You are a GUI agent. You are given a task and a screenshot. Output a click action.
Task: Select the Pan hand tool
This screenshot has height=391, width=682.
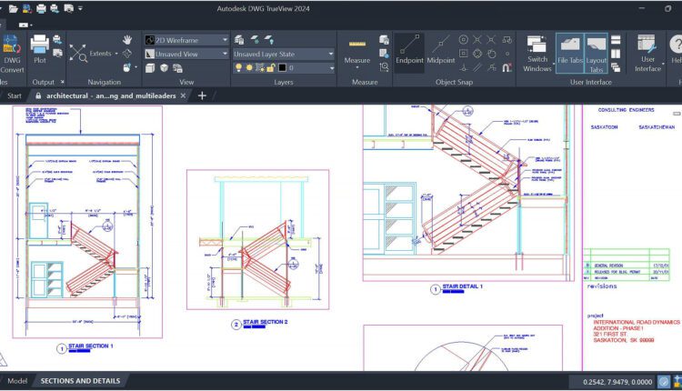127,40
